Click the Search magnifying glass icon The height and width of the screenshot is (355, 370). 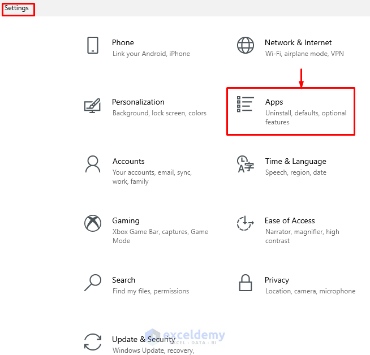[x=92, y=282]
